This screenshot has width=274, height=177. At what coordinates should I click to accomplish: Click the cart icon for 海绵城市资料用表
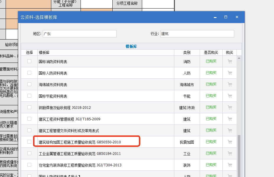pyautogui.click(x=230, y=85)
